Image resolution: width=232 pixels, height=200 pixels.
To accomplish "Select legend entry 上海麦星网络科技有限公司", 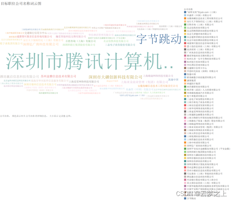I will point(199,112).
